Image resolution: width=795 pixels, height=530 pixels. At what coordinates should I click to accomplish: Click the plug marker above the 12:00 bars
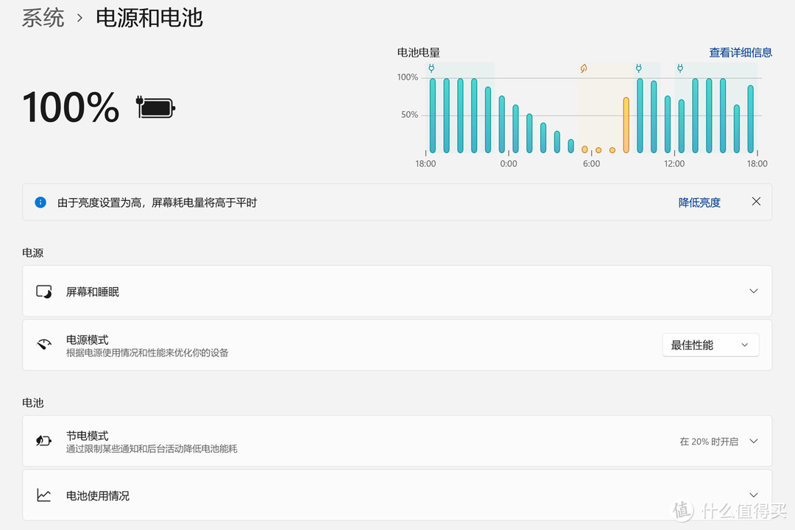pos(679,68)
